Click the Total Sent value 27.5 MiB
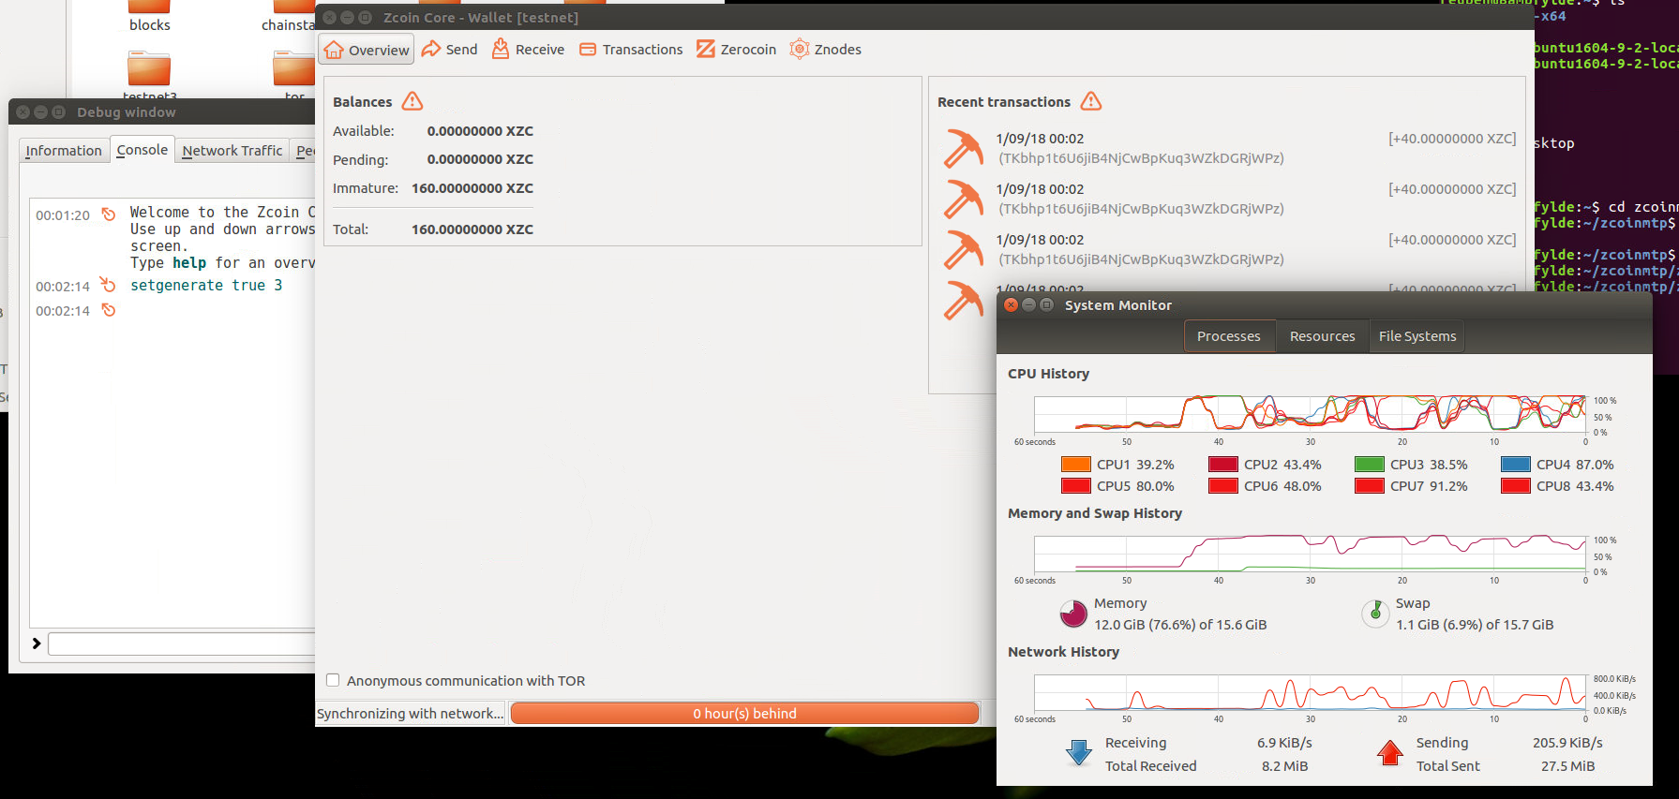1679x799 pixels. [x=1567, y=766]
